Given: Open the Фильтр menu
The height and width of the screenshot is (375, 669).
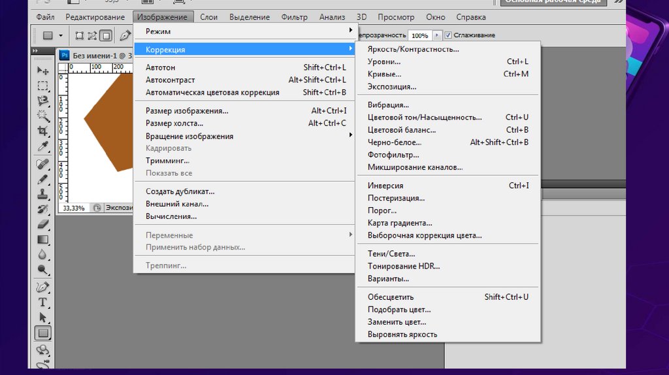Looking at the screenshot, I should point(294,17).
